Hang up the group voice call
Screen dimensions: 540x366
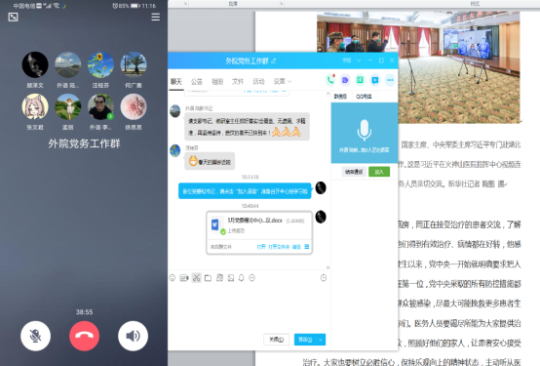pos(85,336)
